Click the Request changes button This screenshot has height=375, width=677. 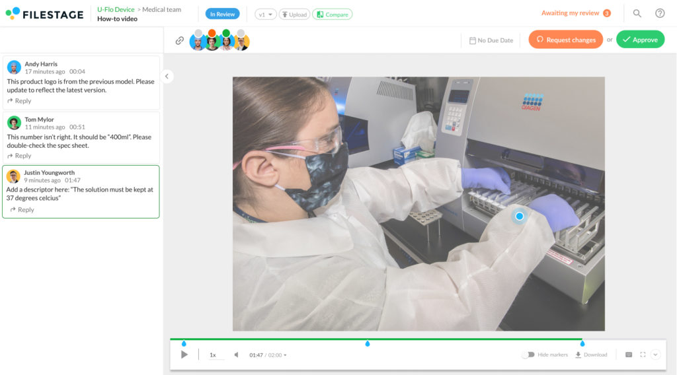pyautogui.click(x=566, y=39)
